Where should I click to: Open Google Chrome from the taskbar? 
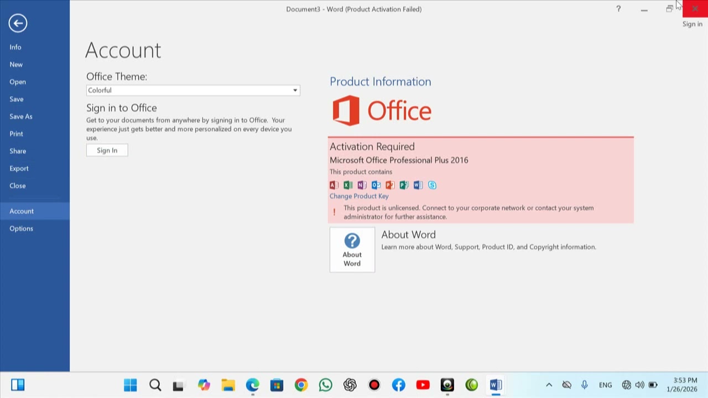(301, 385)
